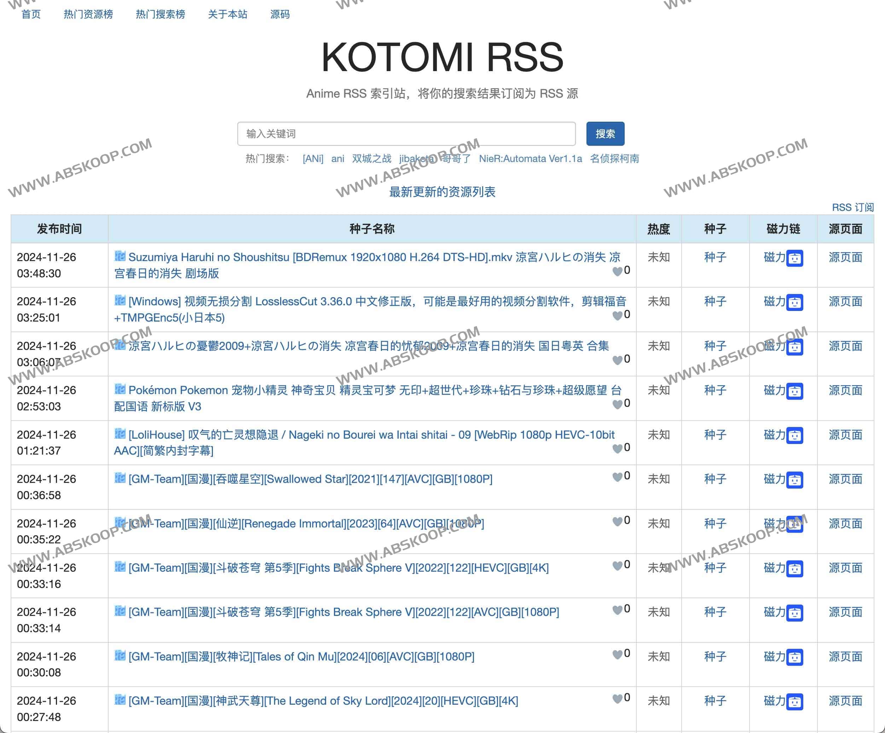
Task: Click the favicon before the 涼宮ハルヒの憂鬱 合集 title
Action: pyautogui.click(x=120, y=346)
